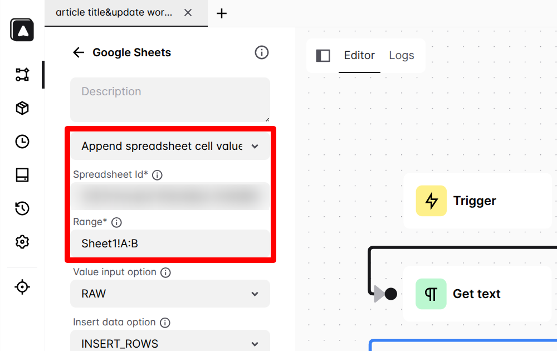Open the storage drive icon in sidebar

tap(22, 175)
